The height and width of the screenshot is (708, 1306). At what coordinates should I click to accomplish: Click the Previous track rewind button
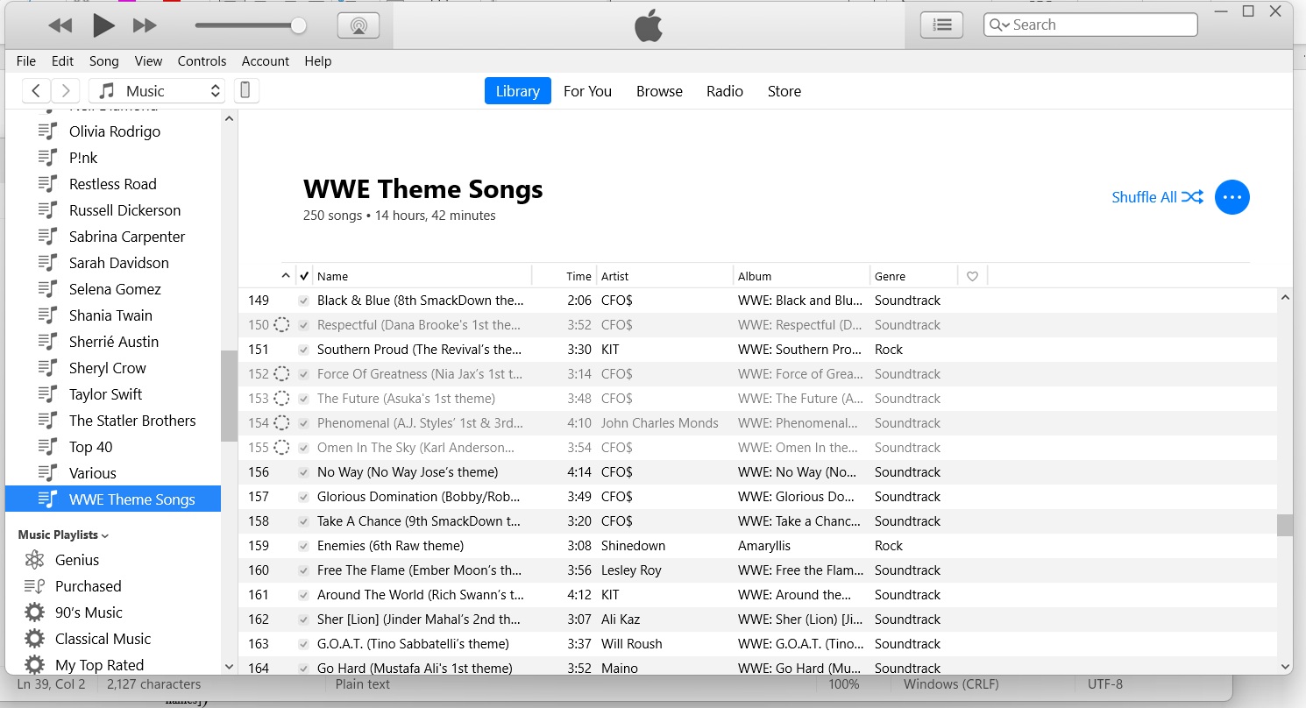[60, 25]
